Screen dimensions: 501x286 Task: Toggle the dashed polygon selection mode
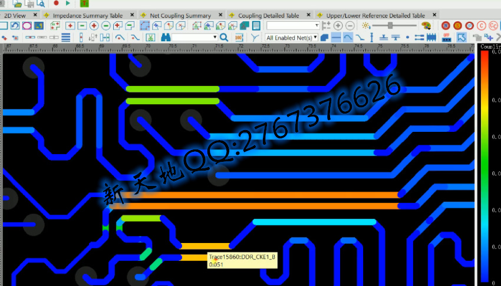144,26
